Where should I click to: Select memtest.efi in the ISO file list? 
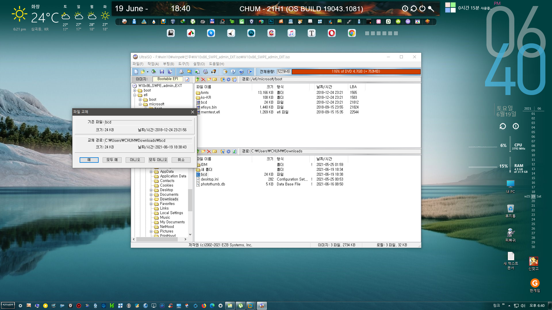coord(210,112)
